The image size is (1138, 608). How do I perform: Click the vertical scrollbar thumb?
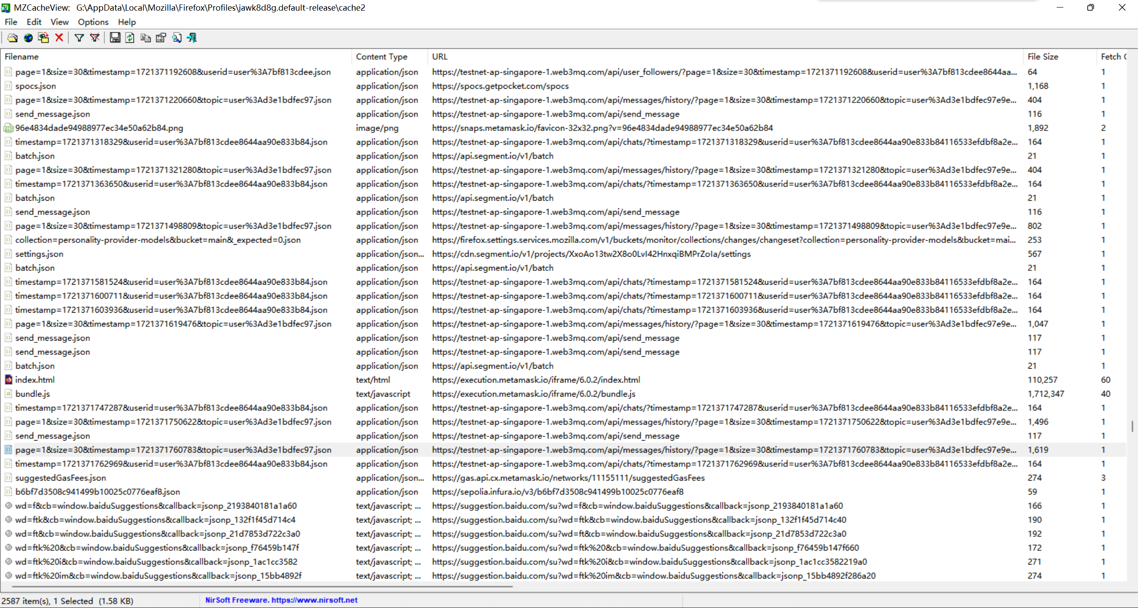click(1132, 426)
